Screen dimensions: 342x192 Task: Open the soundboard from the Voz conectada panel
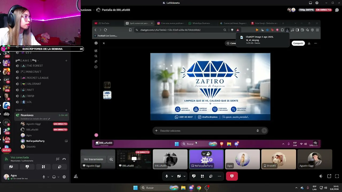point(60,167)
